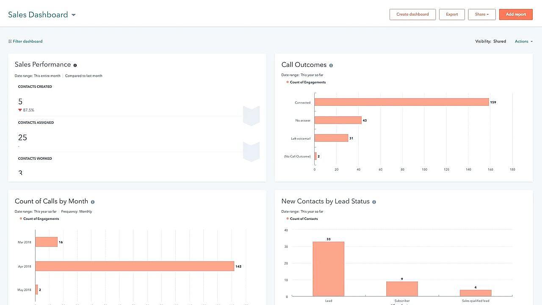Toggle Count of Engagements legend in Call Outcomes

(x=306, y=82)
